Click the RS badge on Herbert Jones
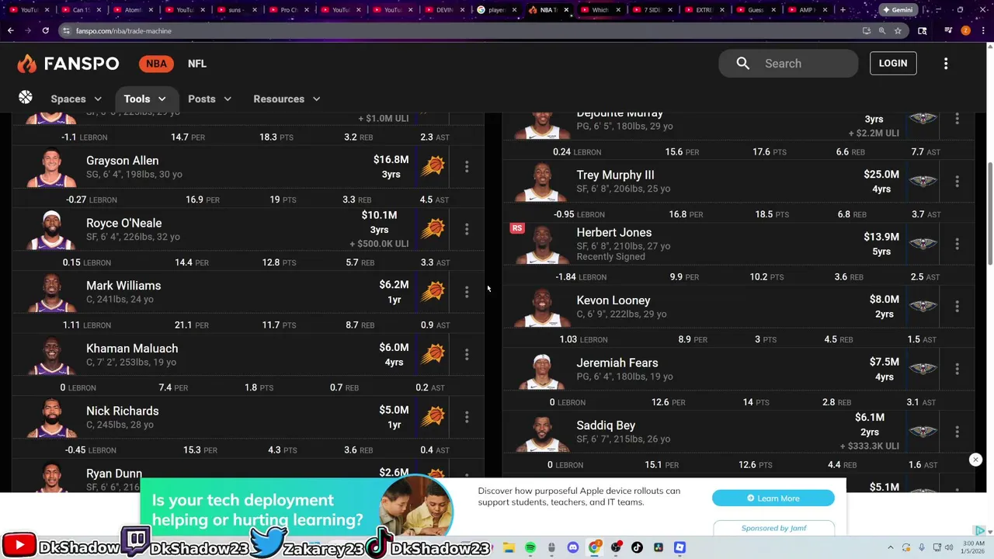This screenshot has width=994, height=559. click(x=517, y=228)
